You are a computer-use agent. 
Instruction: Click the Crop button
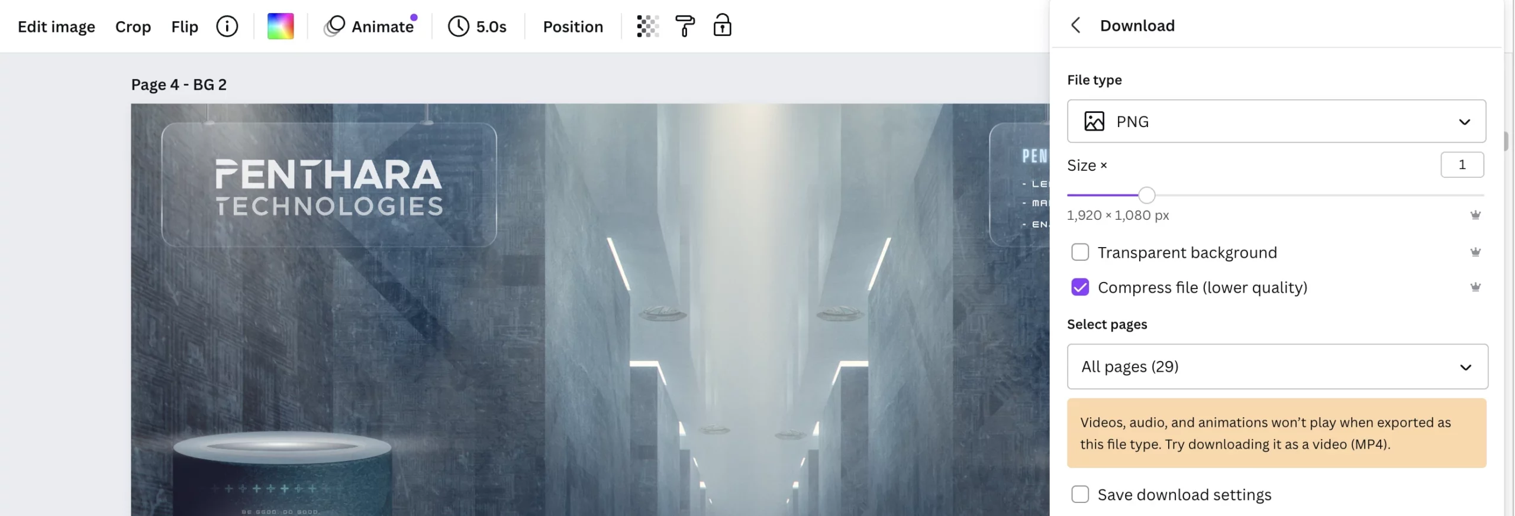tap(133, 27)
